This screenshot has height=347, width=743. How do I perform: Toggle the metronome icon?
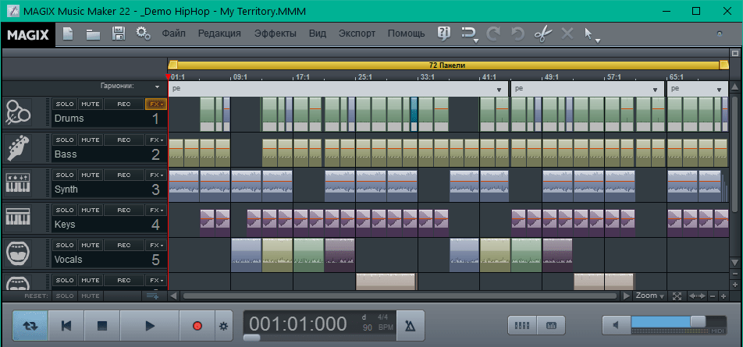411,326
